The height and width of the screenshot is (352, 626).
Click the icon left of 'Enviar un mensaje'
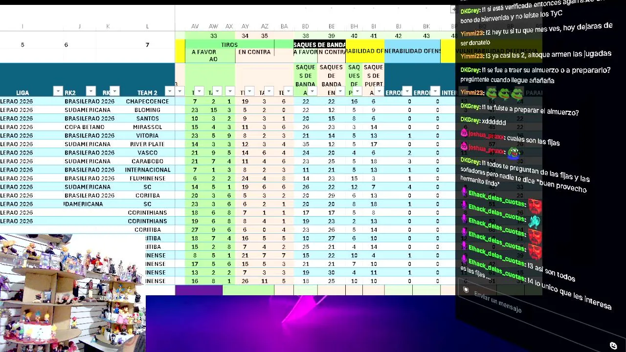(x=466, y=290)
